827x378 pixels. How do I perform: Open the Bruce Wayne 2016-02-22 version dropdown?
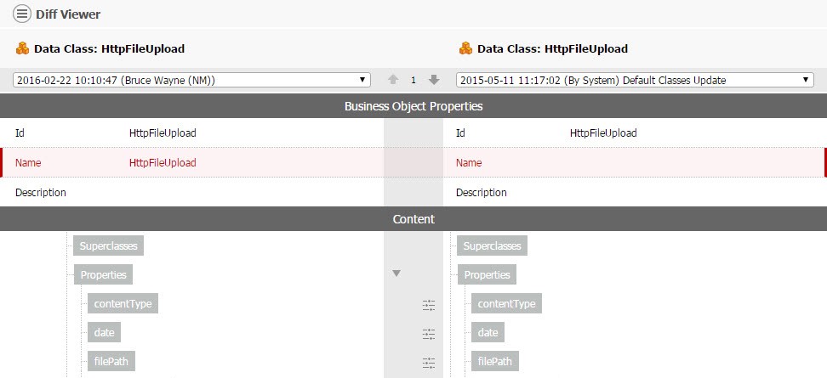point(191,80)
